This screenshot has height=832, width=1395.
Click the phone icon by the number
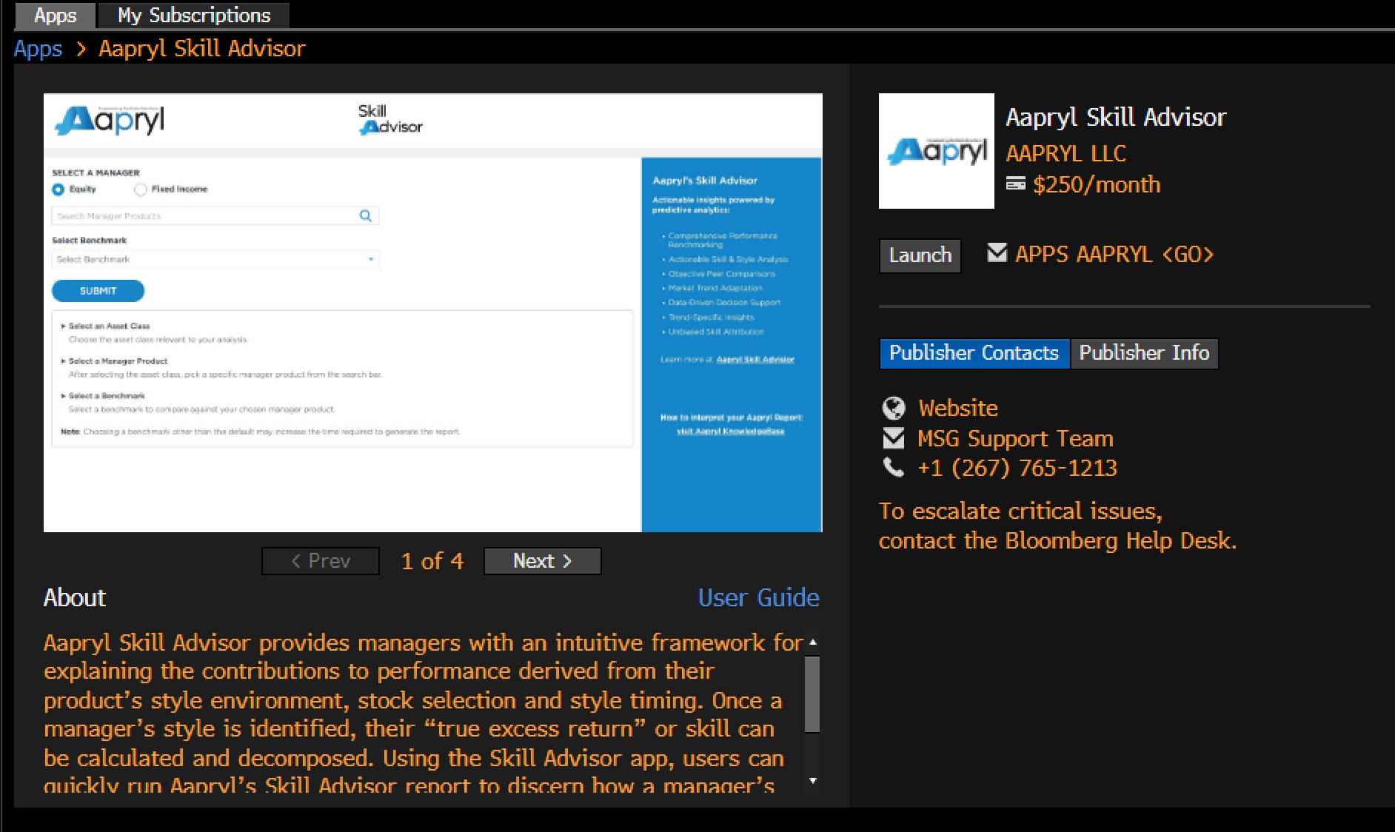(894, 468)
